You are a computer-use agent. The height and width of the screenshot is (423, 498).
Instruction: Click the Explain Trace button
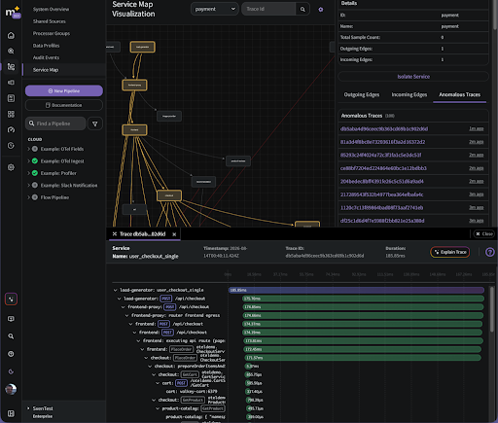[x=450, y=252]
